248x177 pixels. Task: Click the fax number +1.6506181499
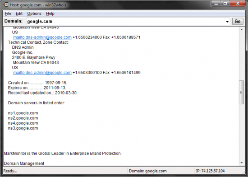[x=126, y=73]
